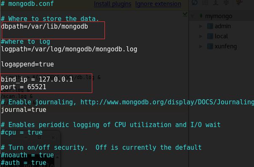Expand the admin database node

click(x=201, y=26)
